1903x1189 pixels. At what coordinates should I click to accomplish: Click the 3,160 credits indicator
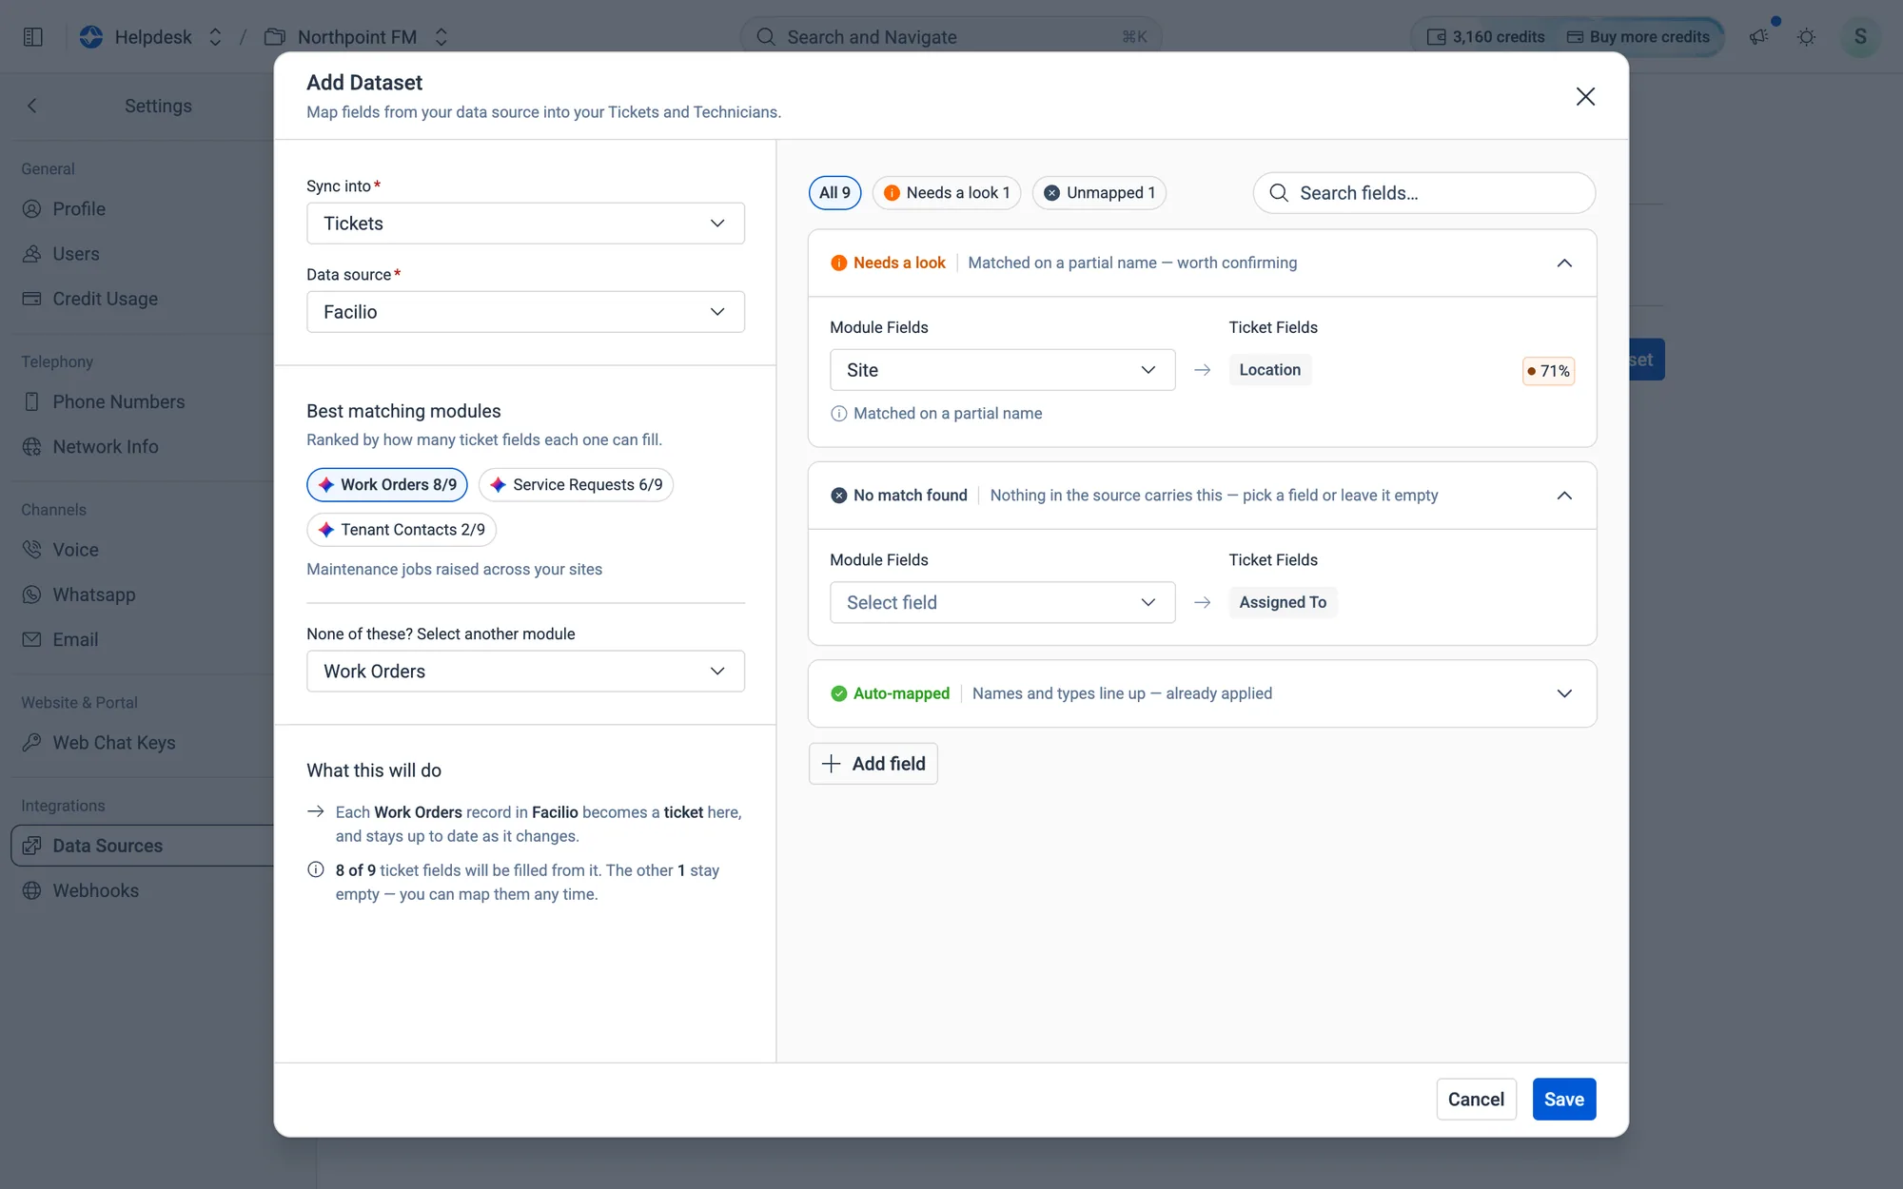(1485, 37)
